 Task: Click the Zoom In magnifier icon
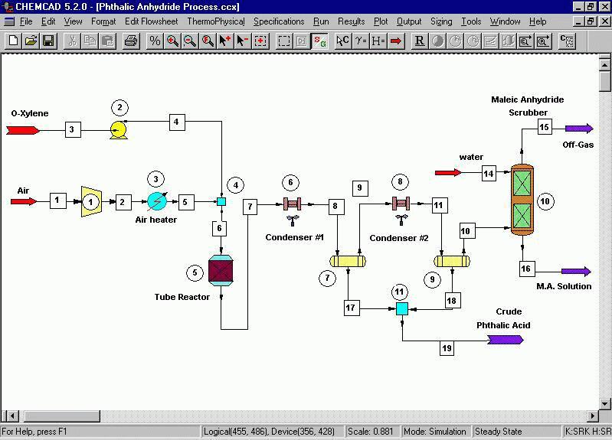click(x=172, y=41)
